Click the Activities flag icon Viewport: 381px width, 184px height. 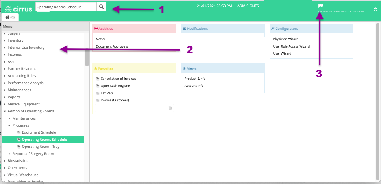point(96,29)
